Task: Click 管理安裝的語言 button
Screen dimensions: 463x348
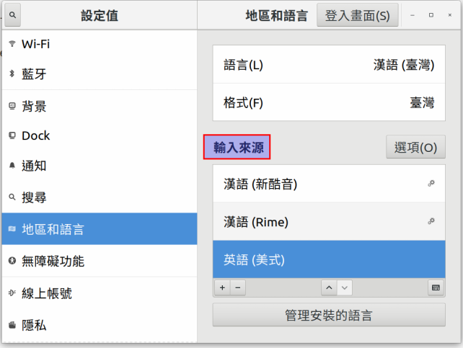Action: [x=329, y=315]
